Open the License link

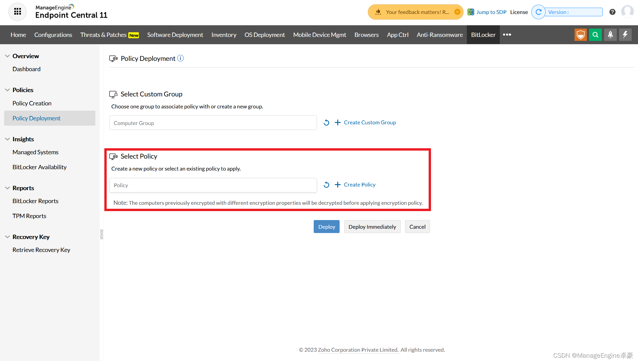[x=519, y=12]
